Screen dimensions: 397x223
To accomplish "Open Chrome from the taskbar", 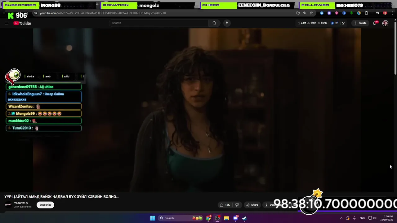I will [208, 218].
